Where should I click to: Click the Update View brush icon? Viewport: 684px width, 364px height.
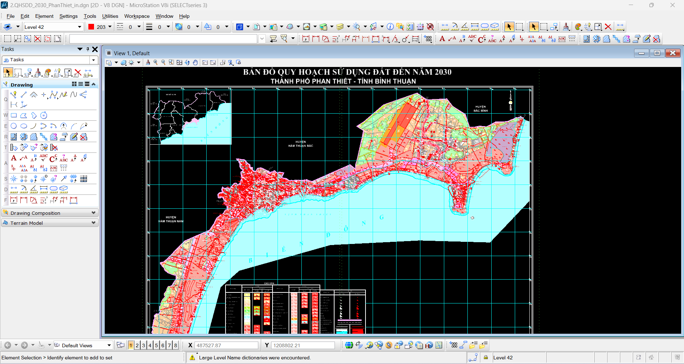pyautogui.click(x=148, y=63)
